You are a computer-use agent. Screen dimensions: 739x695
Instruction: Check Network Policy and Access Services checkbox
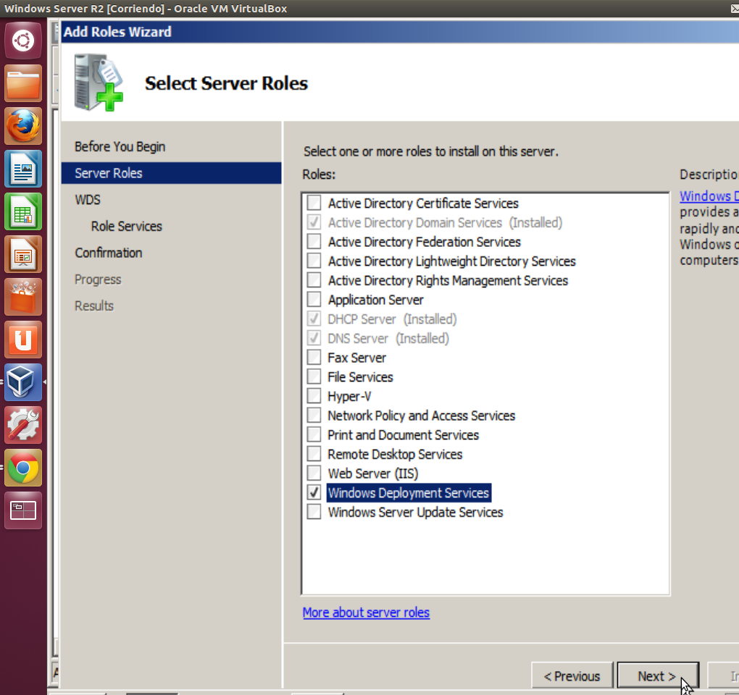314,416
